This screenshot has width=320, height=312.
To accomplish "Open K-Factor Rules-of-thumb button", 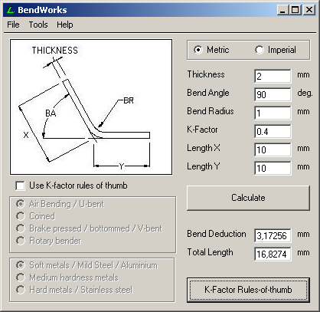I will coord(248,290).
